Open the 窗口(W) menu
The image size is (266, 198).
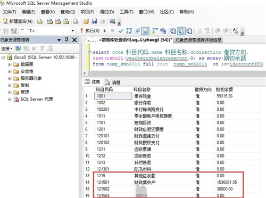pos(146,12)
